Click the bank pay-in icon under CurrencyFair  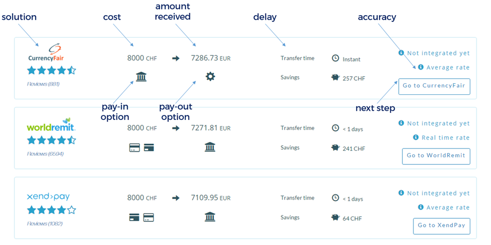tap(141, 77)
